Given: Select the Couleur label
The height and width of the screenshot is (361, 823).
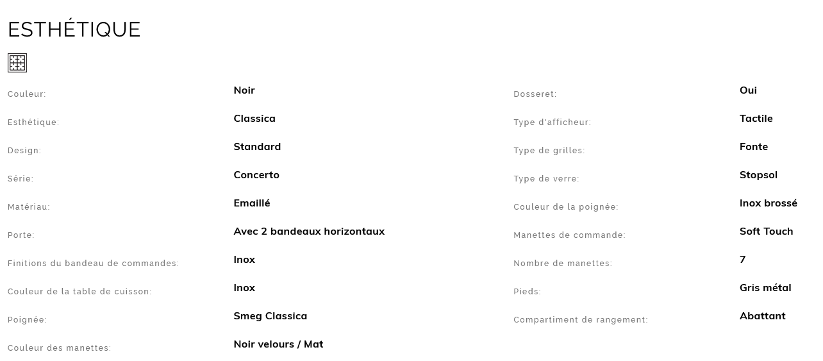Looking at the screenshot, I should pos(27,94).
